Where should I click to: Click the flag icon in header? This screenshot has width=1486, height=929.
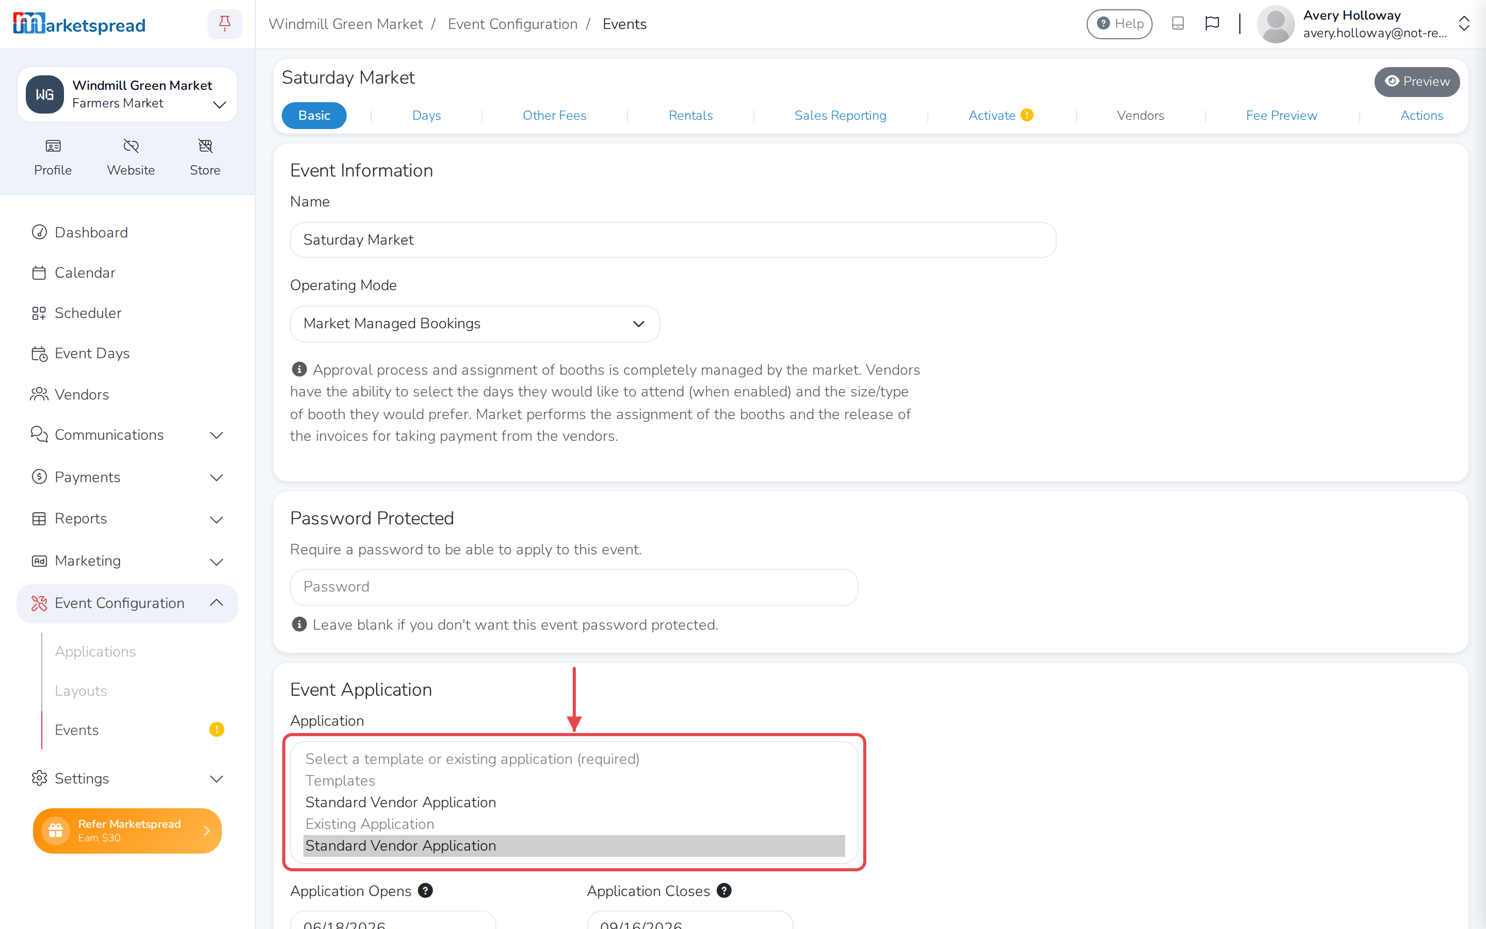coord(1212,23)
